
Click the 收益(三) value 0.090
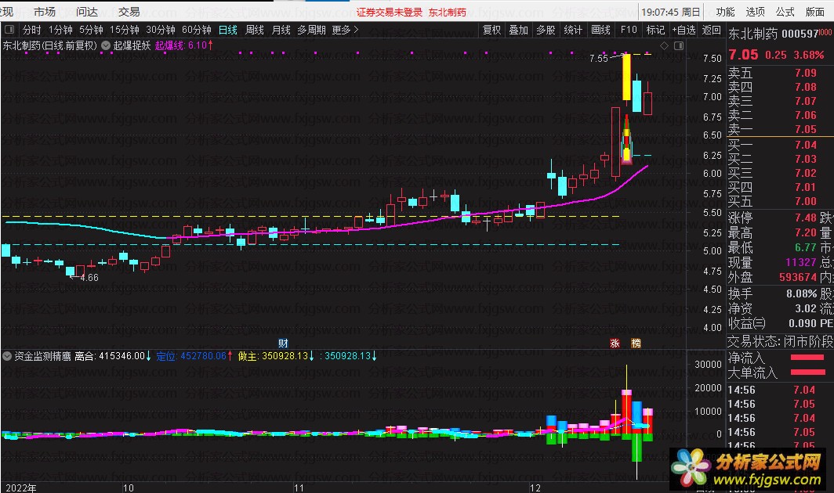point(802,323)
